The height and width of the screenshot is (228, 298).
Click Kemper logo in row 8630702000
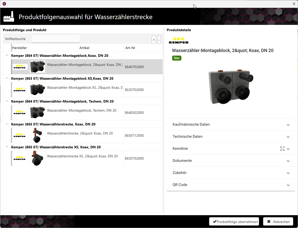pyautogui.click(x=20, y=89)
